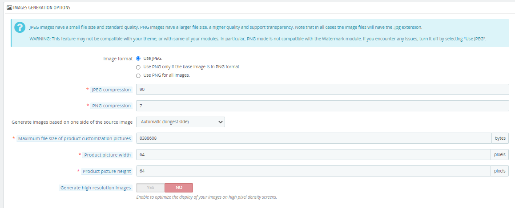Click the image icon beside Images Generation Options
The width and height of the screenshot is (515, 208).
(9, 7)
